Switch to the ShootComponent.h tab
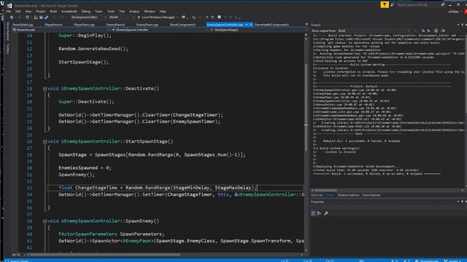The image size is (467, 262). coord(182,25)
